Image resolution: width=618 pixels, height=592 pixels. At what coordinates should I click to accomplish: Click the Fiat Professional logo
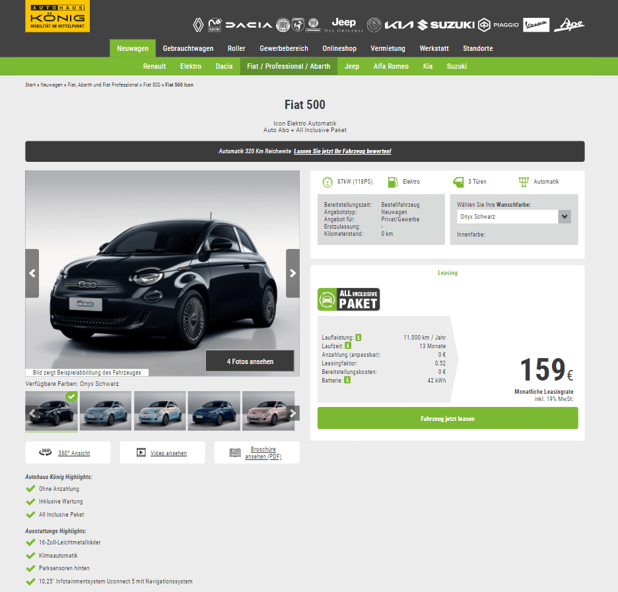tap(314, 25)
